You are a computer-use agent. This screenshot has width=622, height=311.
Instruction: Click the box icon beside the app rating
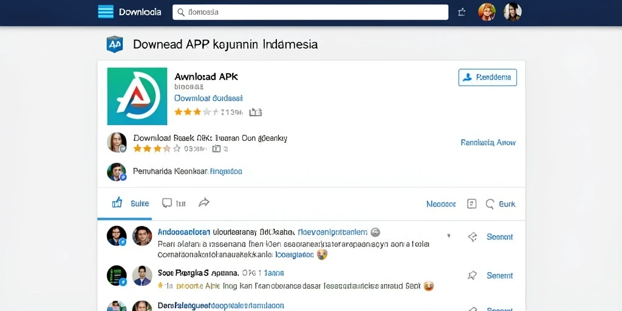[256, 112]
